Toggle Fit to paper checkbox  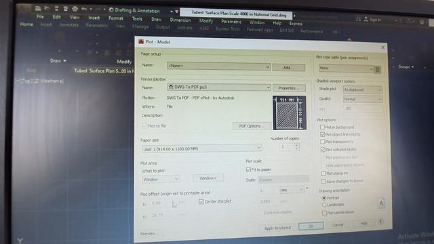(x=248, y=169)
